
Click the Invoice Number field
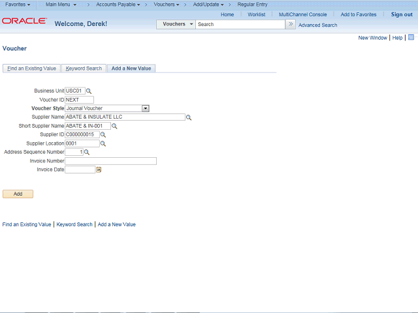click(x=110, y=161)
